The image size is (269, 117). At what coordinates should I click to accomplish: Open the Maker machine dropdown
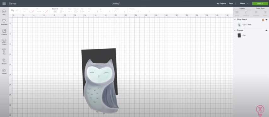(x=244, y=3)
